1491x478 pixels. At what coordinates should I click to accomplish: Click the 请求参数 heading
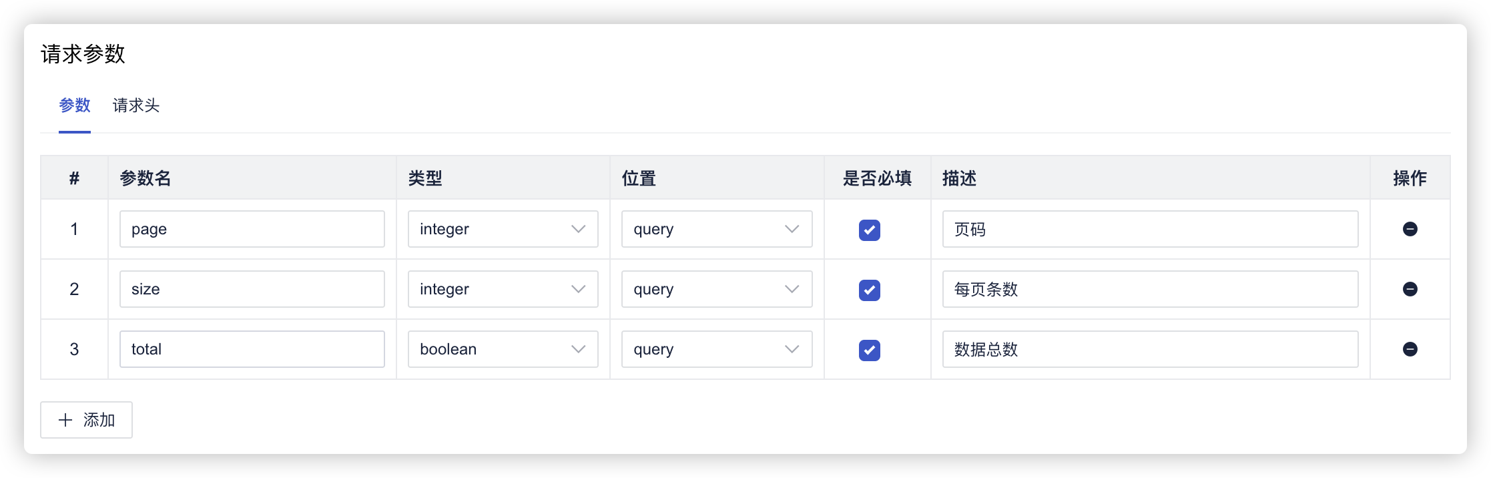pos(83,54)
